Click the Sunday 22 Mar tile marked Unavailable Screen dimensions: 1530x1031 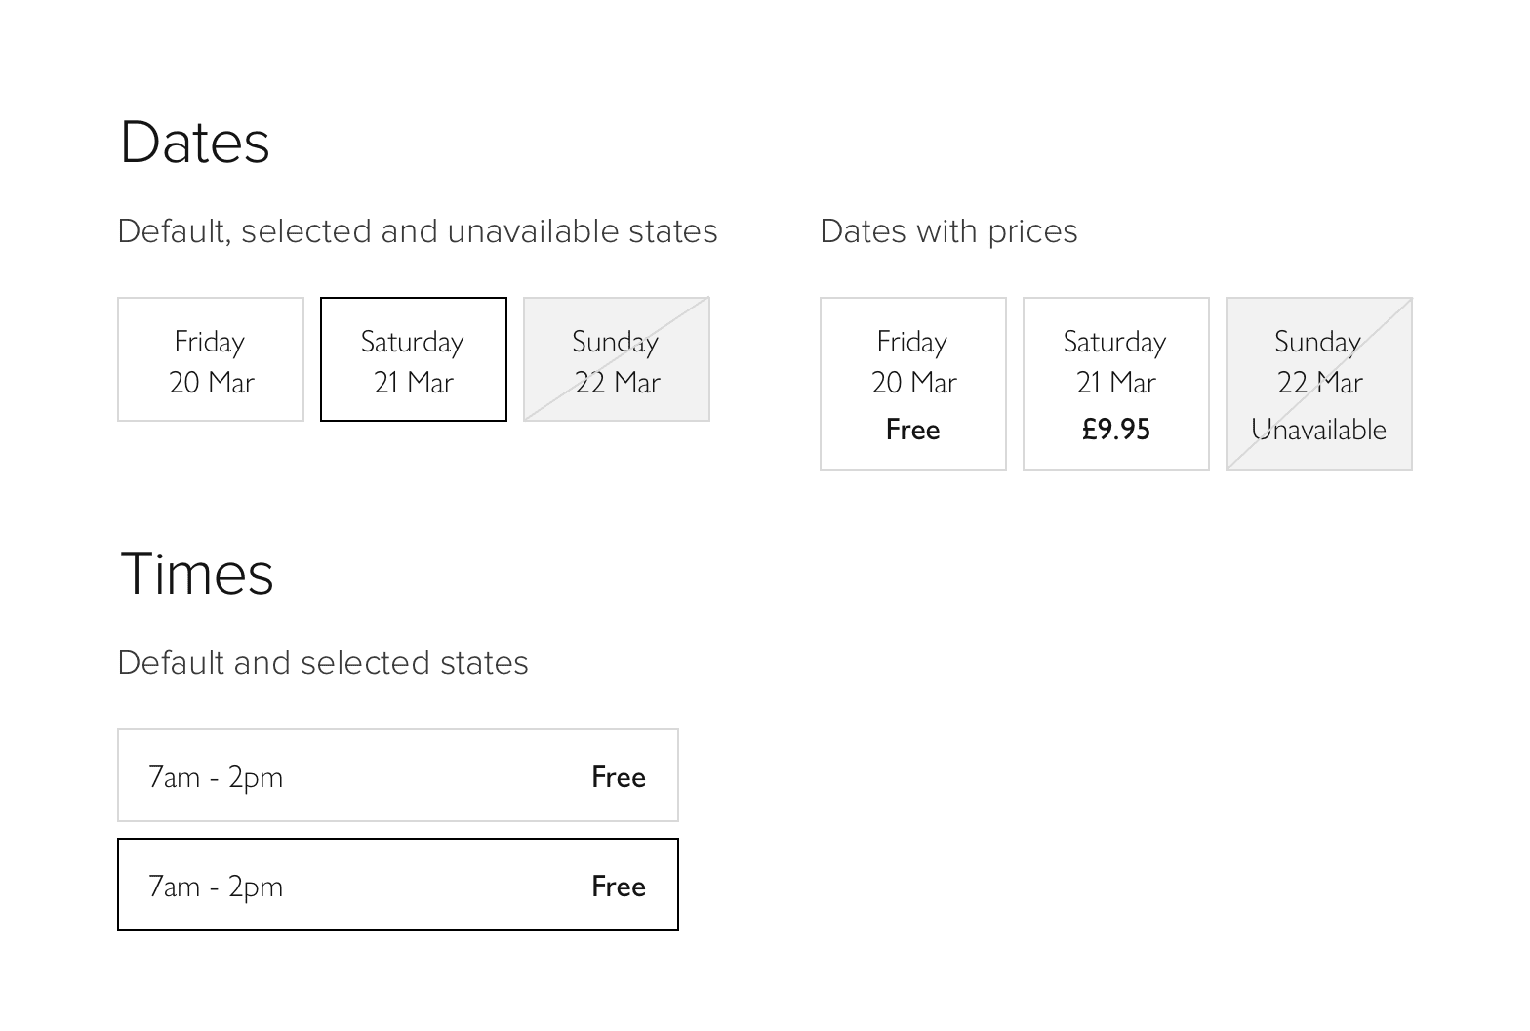1319,383
